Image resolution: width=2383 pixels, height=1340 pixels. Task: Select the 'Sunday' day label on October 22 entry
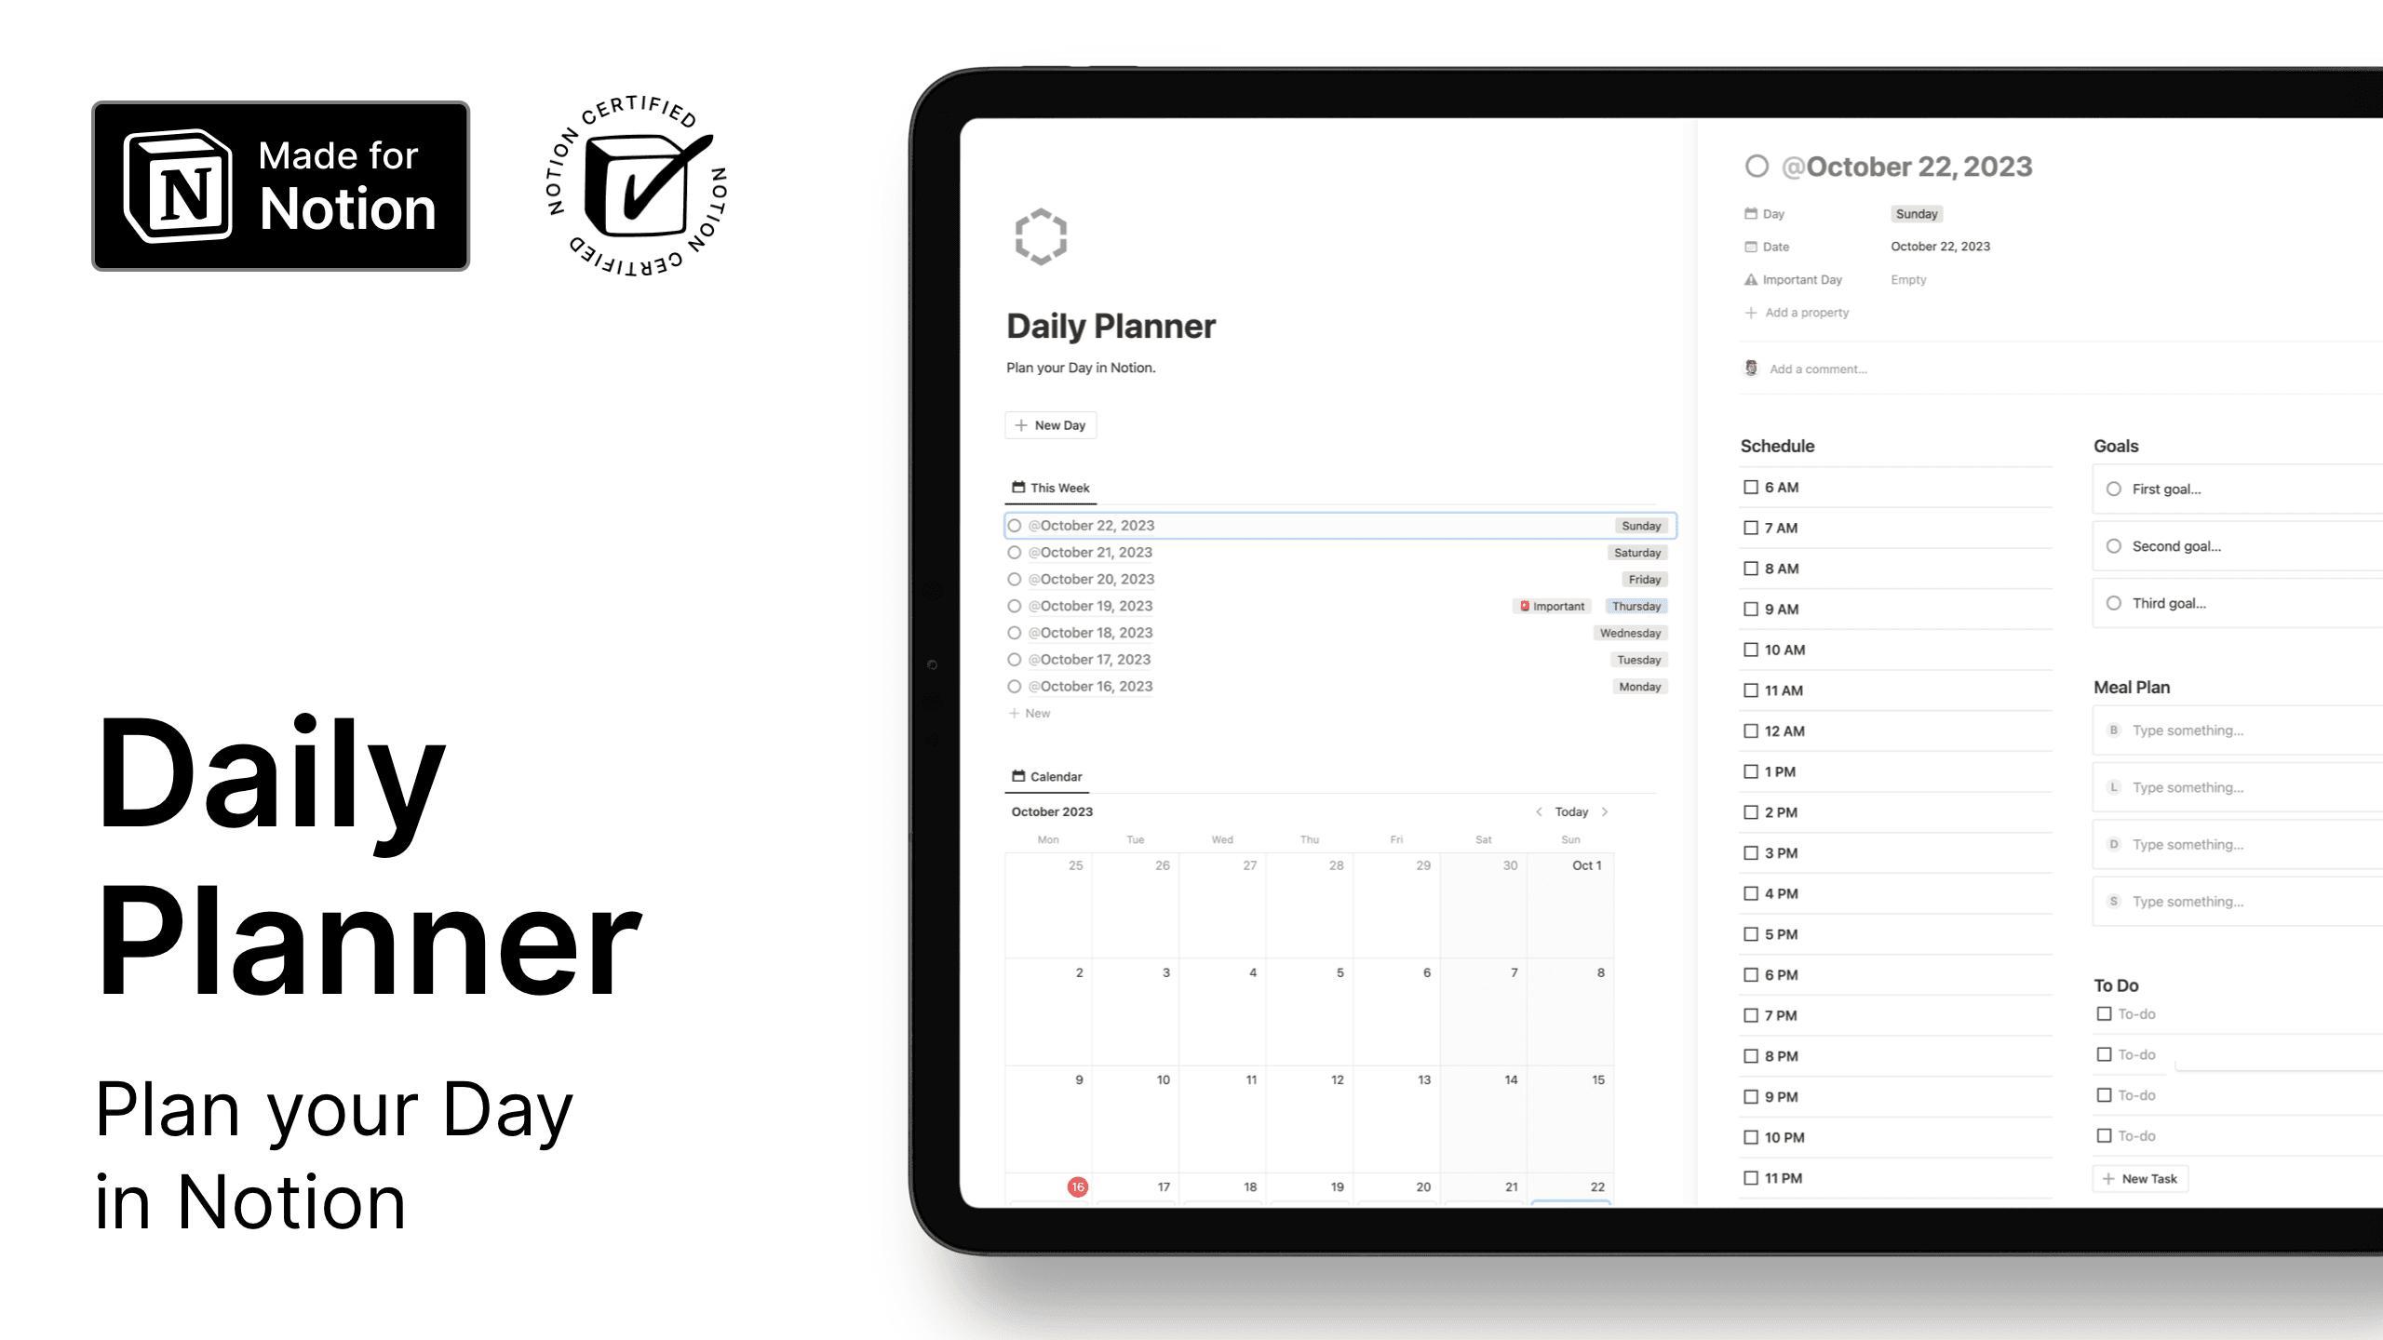1642,524
